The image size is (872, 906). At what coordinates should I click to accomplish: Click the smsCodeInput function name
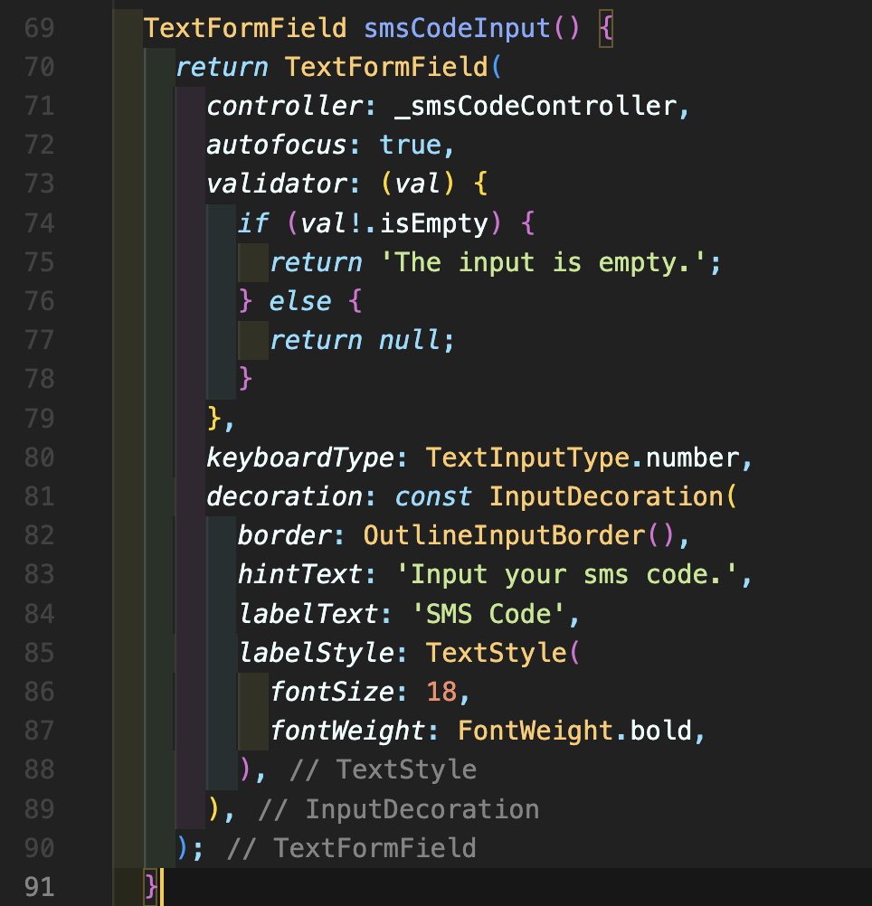click(457, 28)
